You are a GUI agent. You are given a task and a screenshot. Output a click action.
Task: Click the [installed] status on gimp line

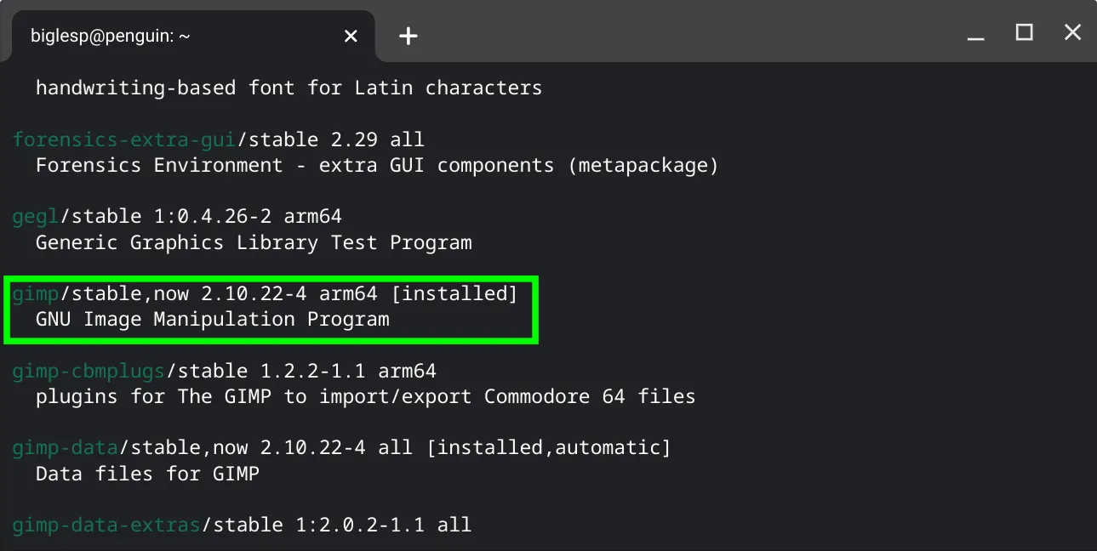(454, 294)
